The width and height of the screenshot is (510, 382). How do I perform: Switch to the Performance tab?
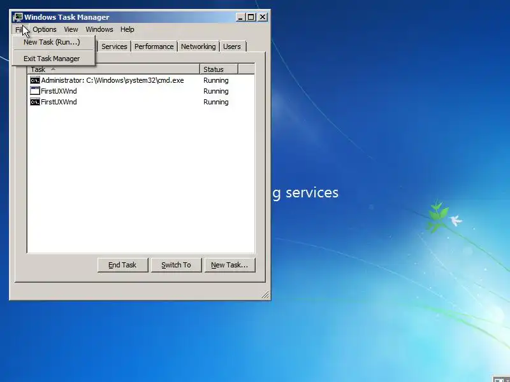[154, 46]
